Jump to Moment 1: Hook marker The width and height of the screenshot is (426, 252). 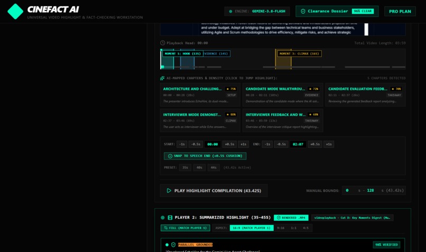tap(182, 53)
